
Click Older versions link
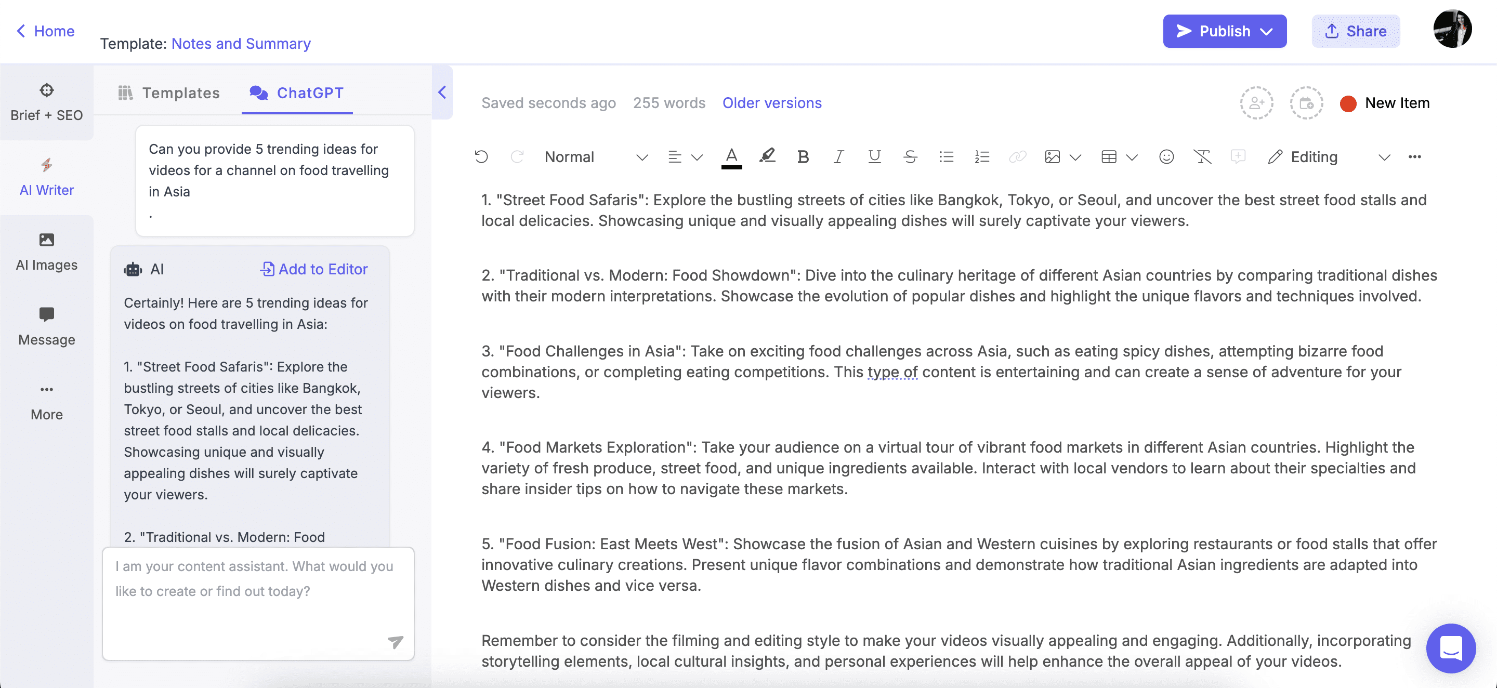coord(771,102)
